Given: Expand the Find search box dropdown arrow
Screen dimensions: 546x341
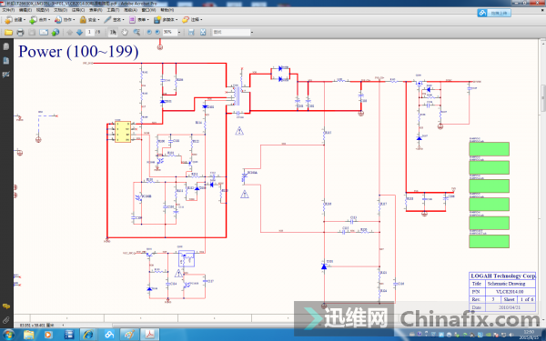Looking at the screenshot, I should [x=252, y=33].
